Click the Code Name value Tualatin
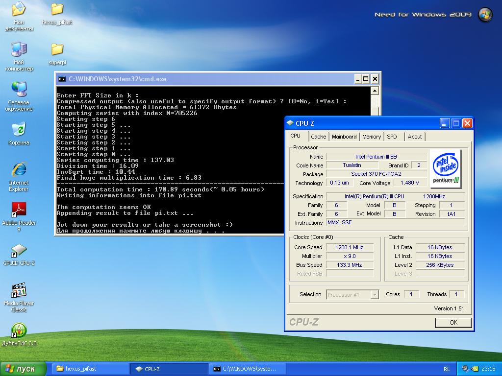 tap(352, 165)
